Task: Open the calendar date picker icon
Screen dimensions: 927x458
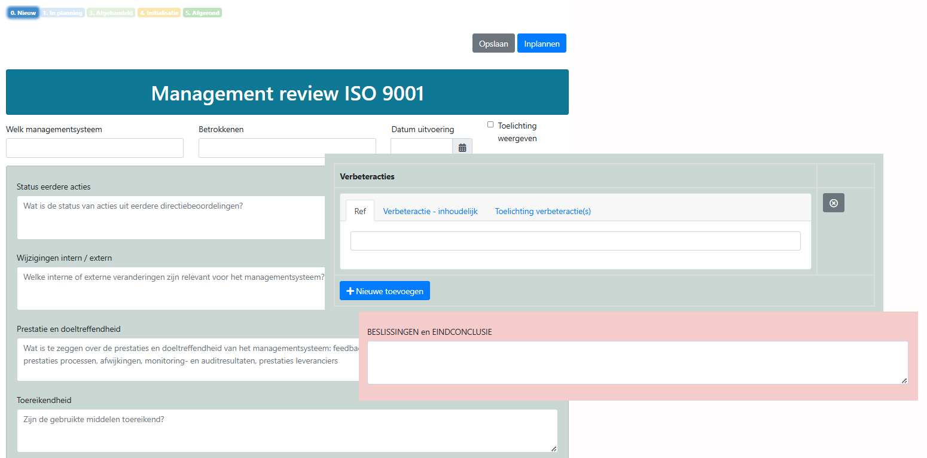Action: pos(462,147)
